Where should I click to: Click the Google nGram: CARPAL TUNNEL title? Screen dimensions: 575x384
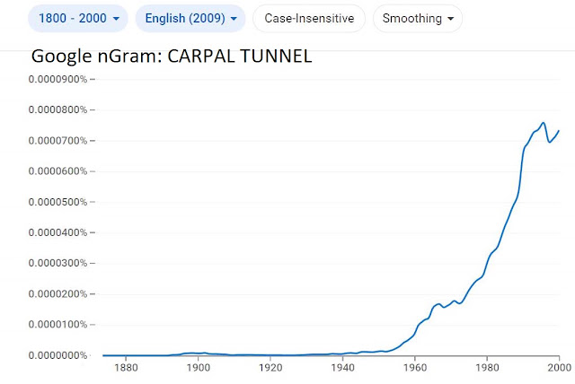pyautogui.click(x=172, y=56)
